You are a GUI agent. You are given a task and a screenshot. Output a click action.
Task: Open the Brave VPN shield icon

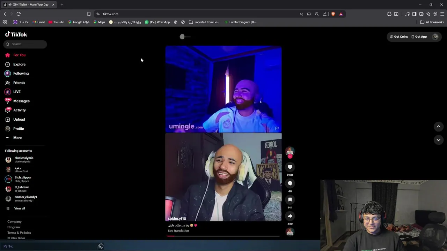[x=435, y=14]
